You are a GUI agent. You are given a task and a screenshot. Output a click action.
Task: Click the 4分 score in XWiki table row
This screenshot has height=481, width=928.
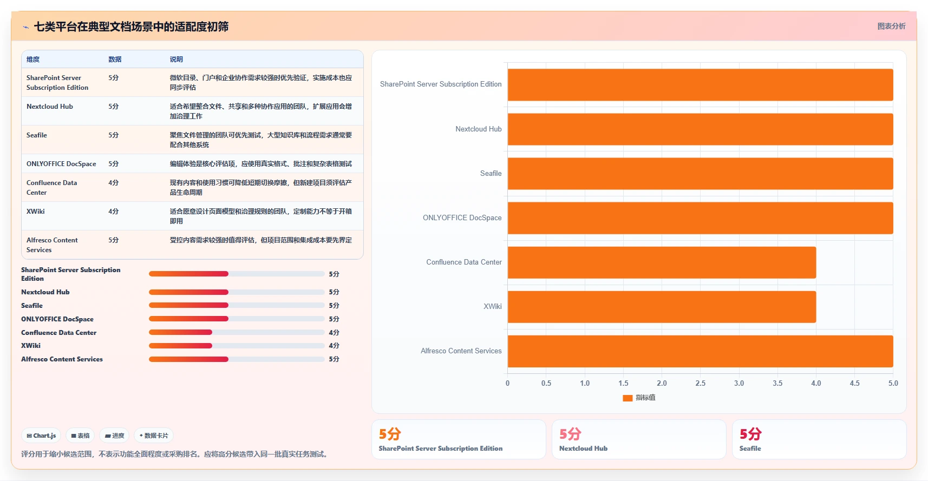pyautogui.click(x=114, y=212)
